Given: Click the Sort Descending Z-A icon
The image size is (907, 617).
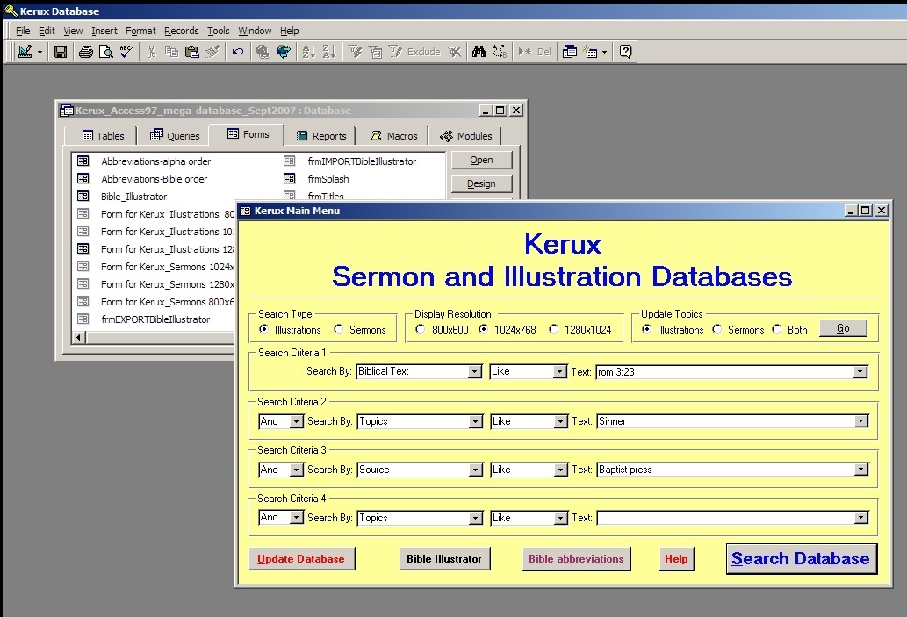Looking at the screenshot, I should (x=329, y=52).
